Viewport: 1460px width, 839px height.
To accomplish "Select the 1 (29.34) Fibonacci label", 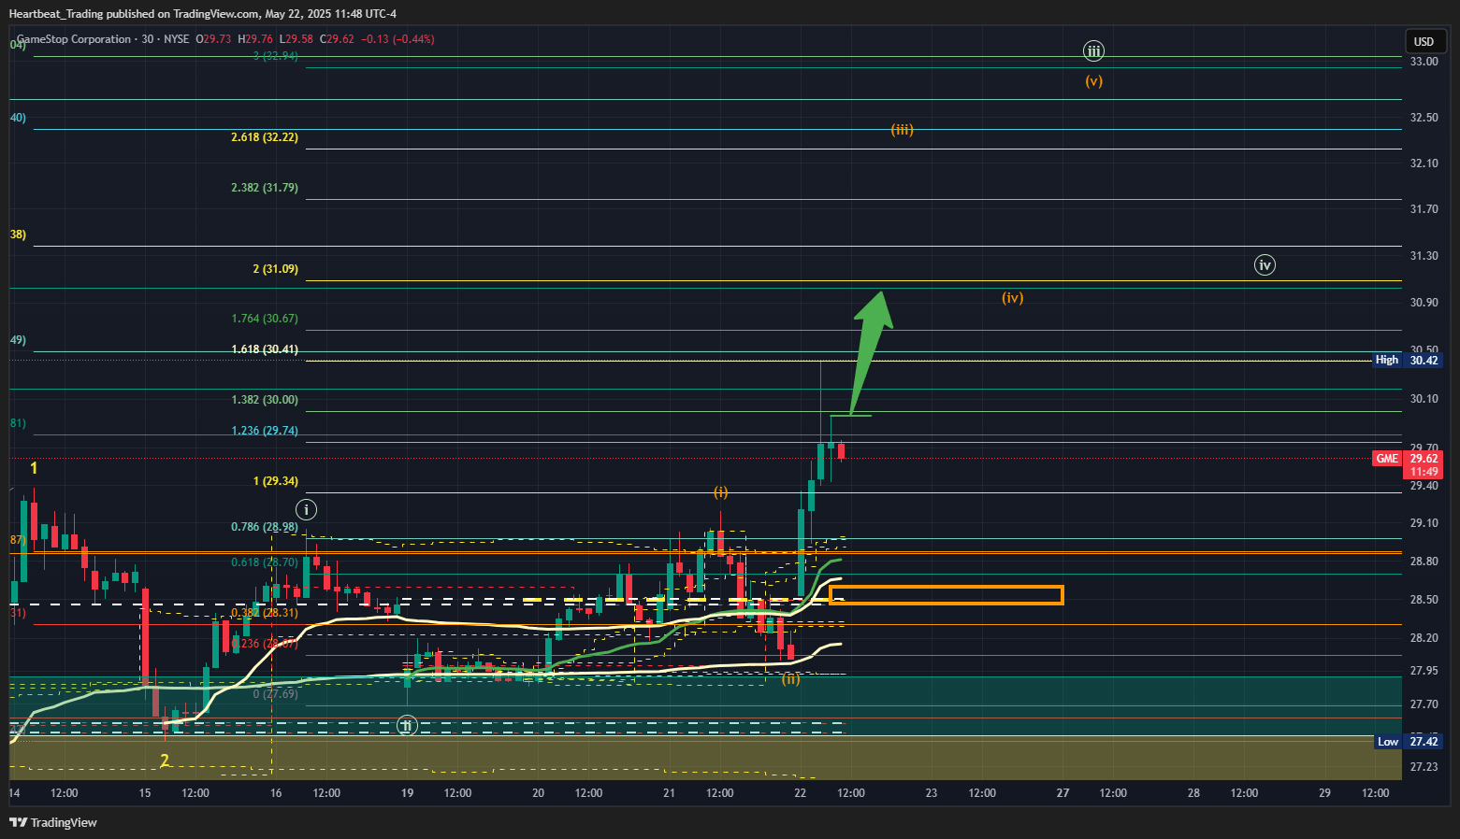I will pos(276,481).
